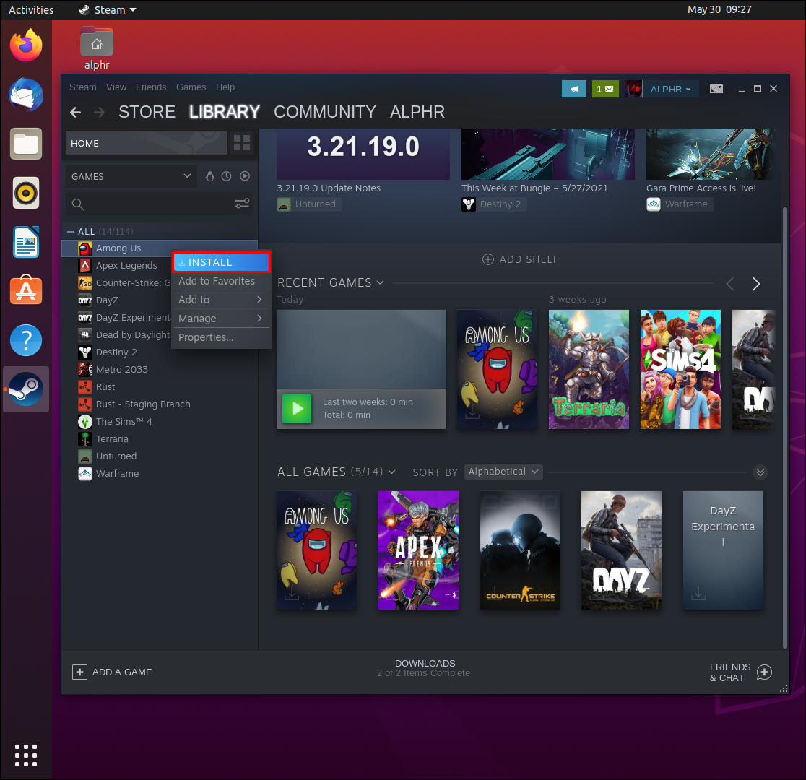The image size is (806, 780).
Task: Open the 3.21.19.0 Update Notes link
Action: point(329,188)
